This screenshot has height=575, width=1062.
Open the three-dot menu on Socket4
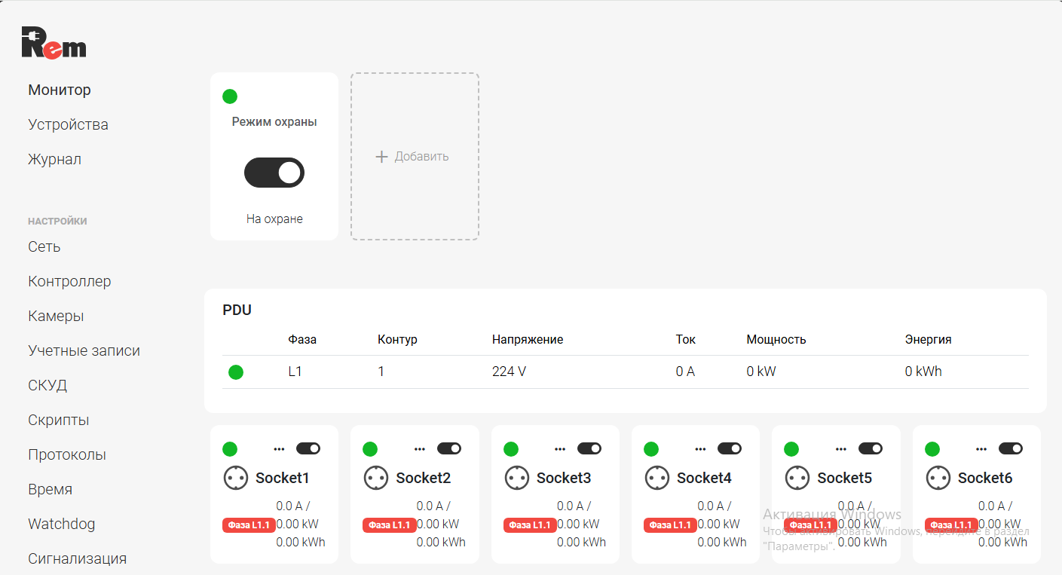(700, 449)
